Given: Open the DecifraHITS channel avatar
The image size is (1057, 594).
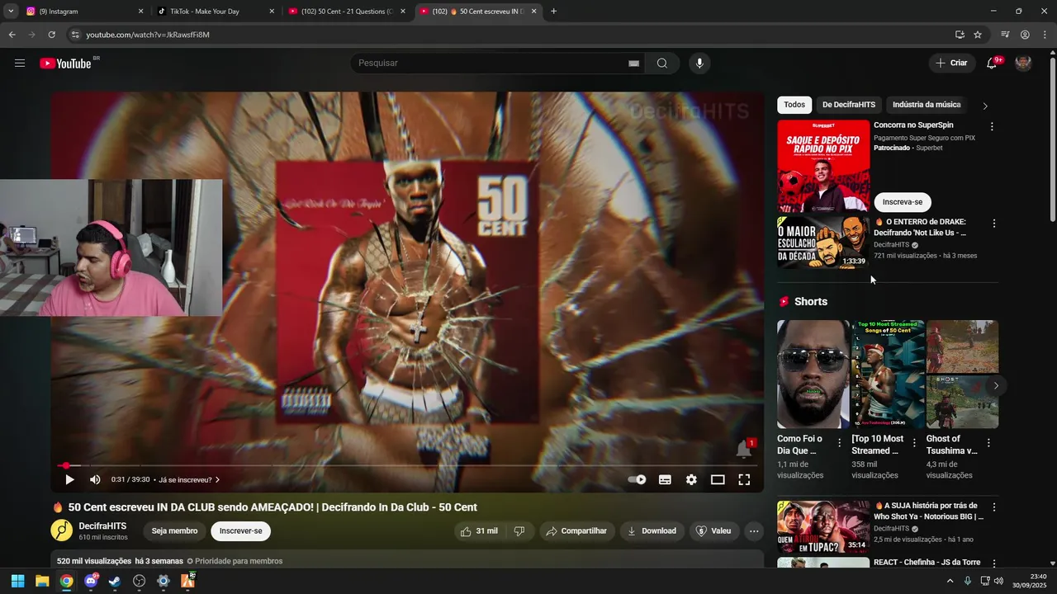Looking at the screenshot, I should click(62, 531).
